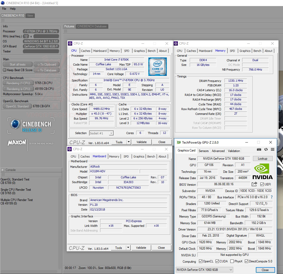Viewport: 283px width, 274px height.
Task: Expand the Tools dropdown arrow in top CPU-Z
Action: 129,142
